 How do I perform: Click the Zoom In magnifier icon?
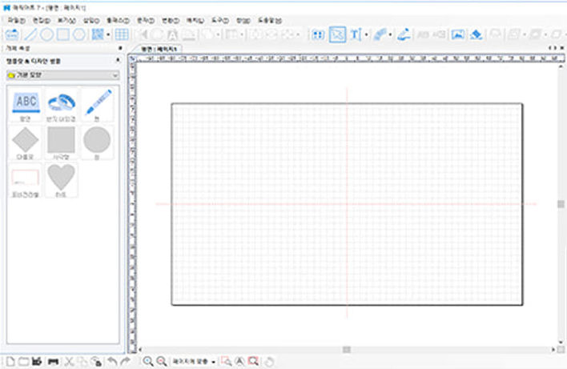coord(148,362)
